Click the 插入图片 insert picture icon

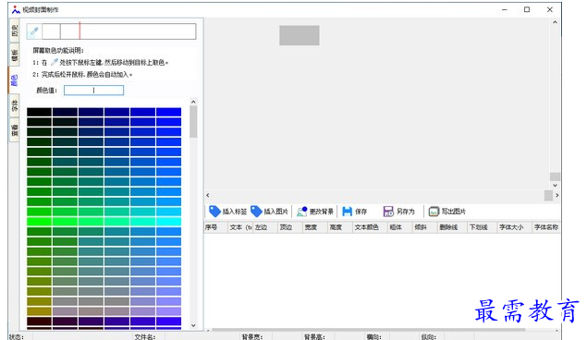[256, 212]
